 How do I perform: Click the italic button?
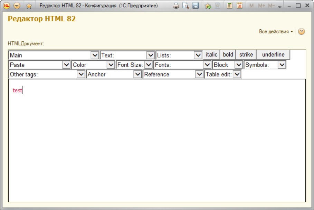[x=211, y=54]
